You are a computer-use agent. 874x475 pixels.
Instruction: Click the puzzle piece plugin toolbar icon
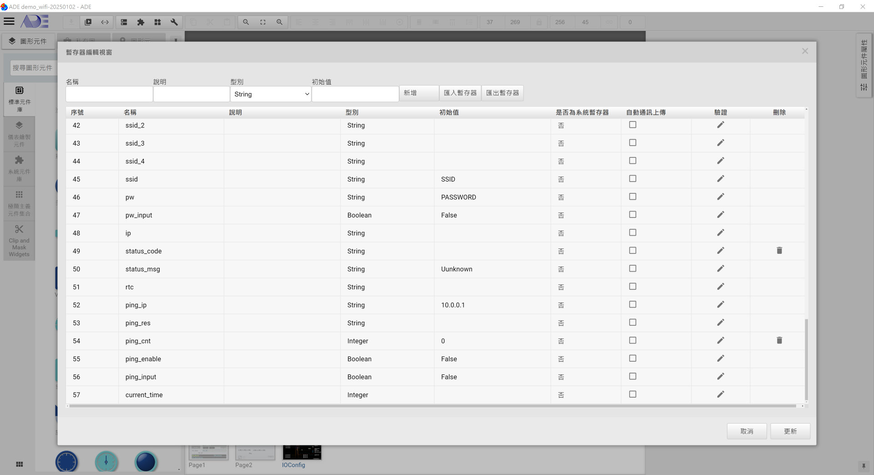tap(141, 22)
